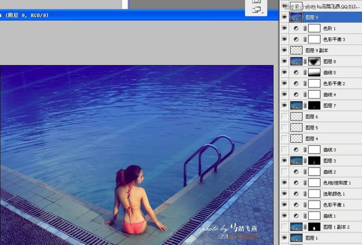Enable visibility of the 曲线 3 layer
The image size is (362, 245).
click(284, 150)
